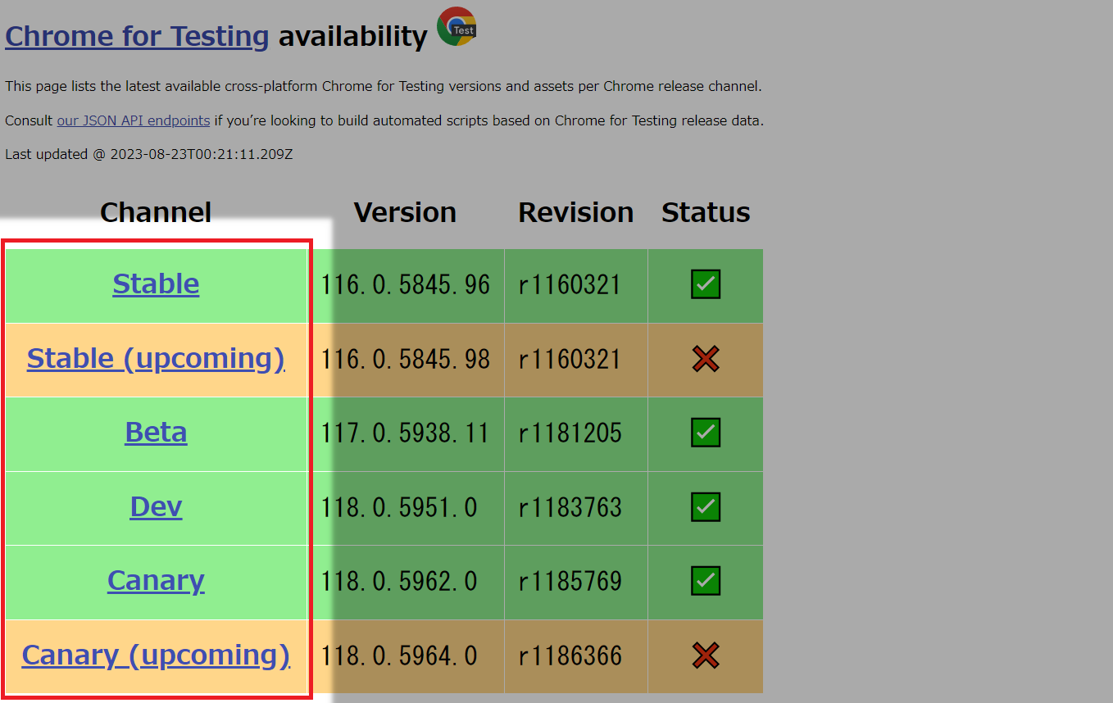Click the 'Last updated' timestamp text
Viewport: 1113px width, 703px height.
(148, 154)
